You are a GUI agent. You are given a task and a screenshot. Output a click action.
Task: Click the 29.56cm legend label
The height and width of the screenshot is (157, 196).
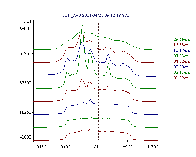181,39
